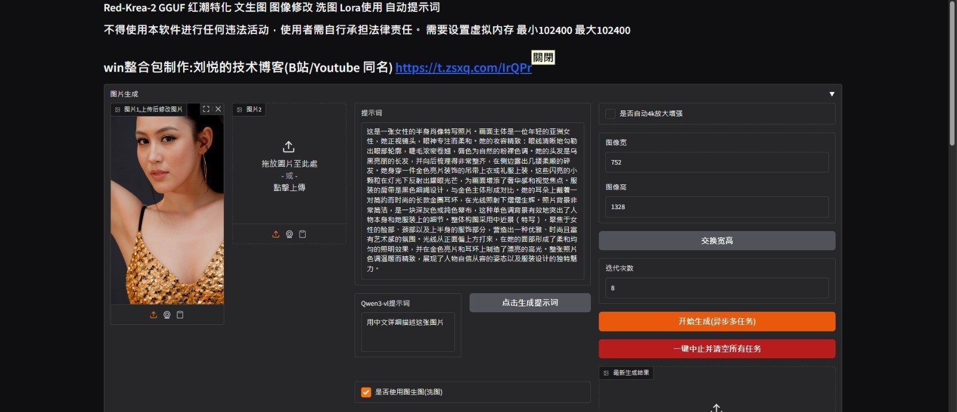Stop all tasks with 一键中止并清空所有任务
Screen dimensions: 957x412
717,349
